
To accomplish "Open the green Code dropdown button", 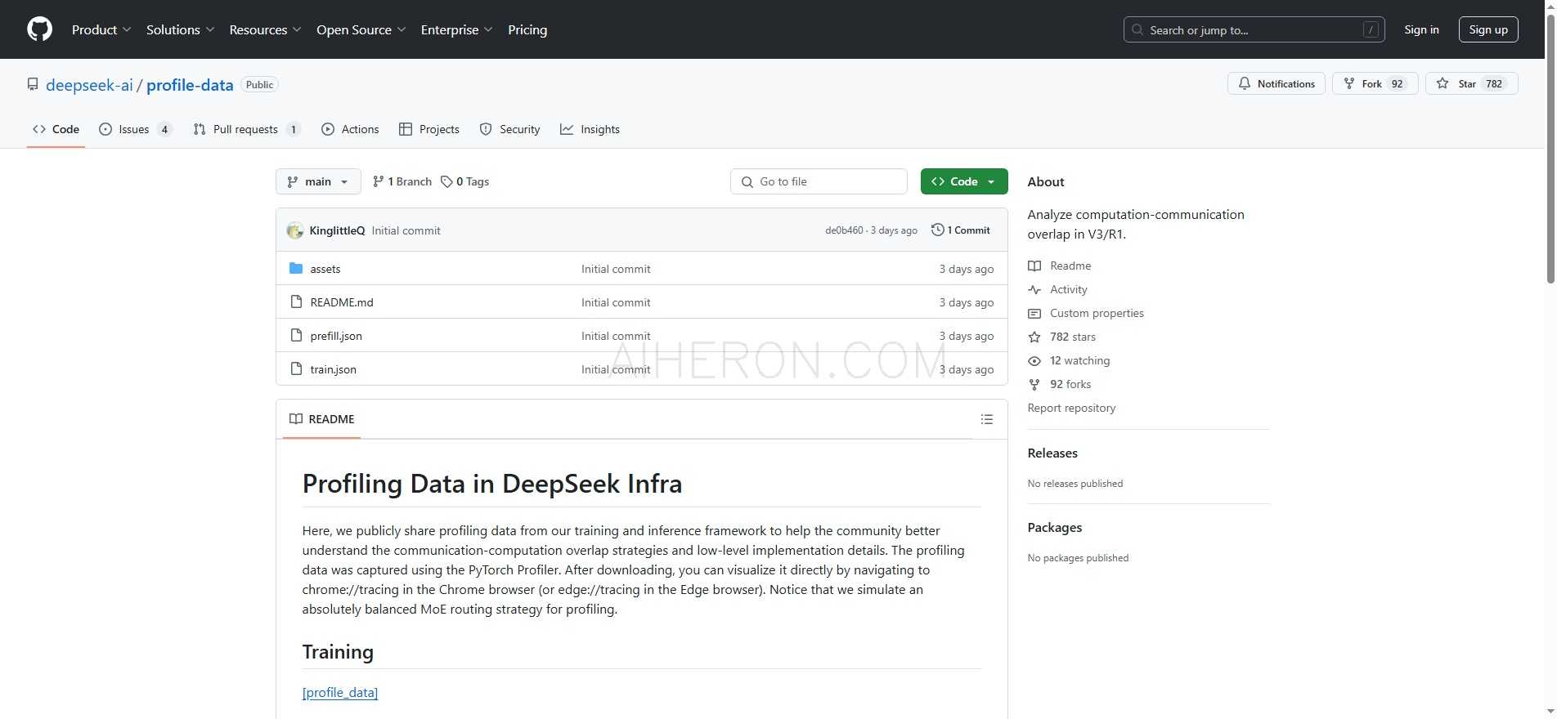I will point(964,181).
